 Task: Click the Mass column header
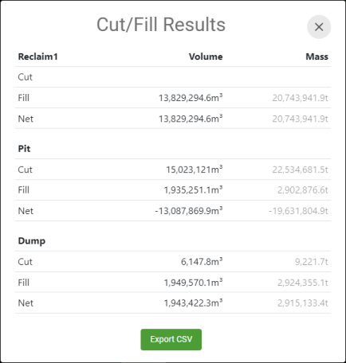click(317, 57)
